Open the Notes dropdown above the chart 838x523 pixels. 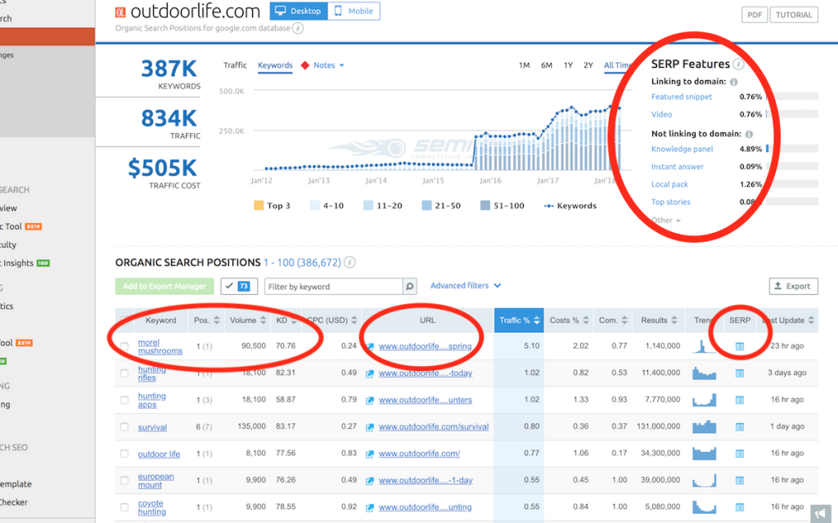(x=328, y=65)
